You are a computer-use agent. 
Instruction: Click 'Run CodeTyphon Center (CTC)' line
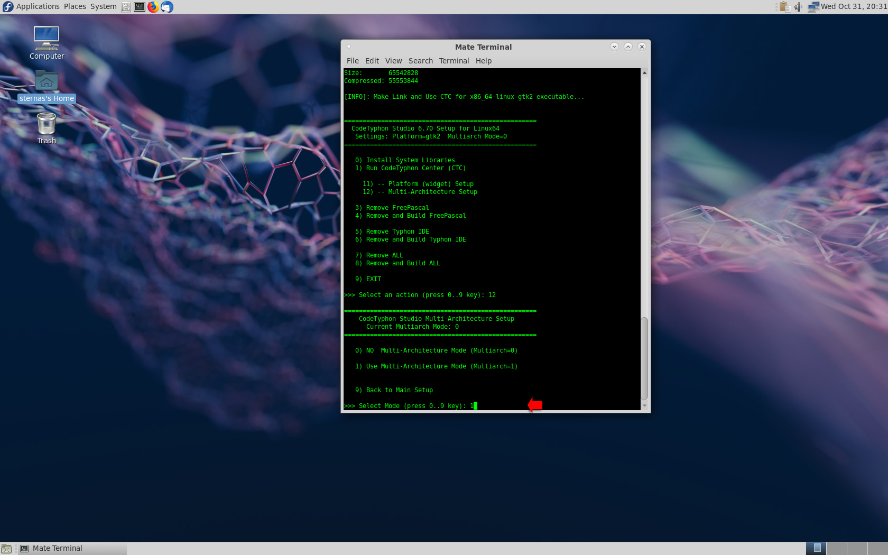[410, 168]
